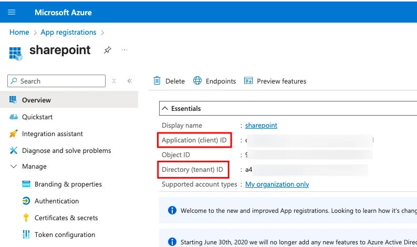The width and height of the screenshot is (417, 247).
Task: Open the Integration assistant page
Action: 52,133
